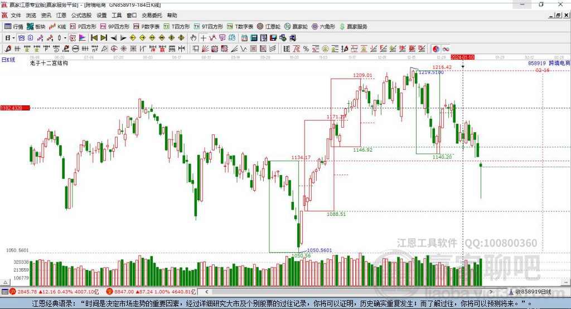571x309 pixels.
Task: Jump to last bar icon
Action: [104, 38]
